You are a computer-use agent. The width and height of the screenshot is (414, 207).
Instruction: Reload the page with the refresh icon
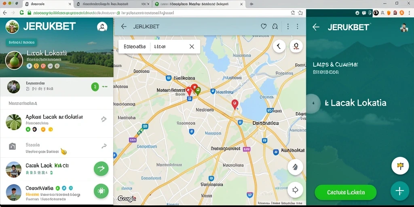[22, 13]
